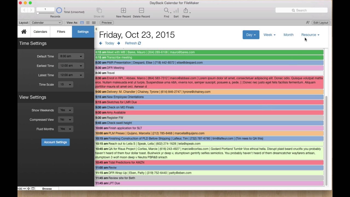The height and width of the screenshot is (197, 350).
Task: Open Sketches for LMR Due event
Action: coord(209,102)
